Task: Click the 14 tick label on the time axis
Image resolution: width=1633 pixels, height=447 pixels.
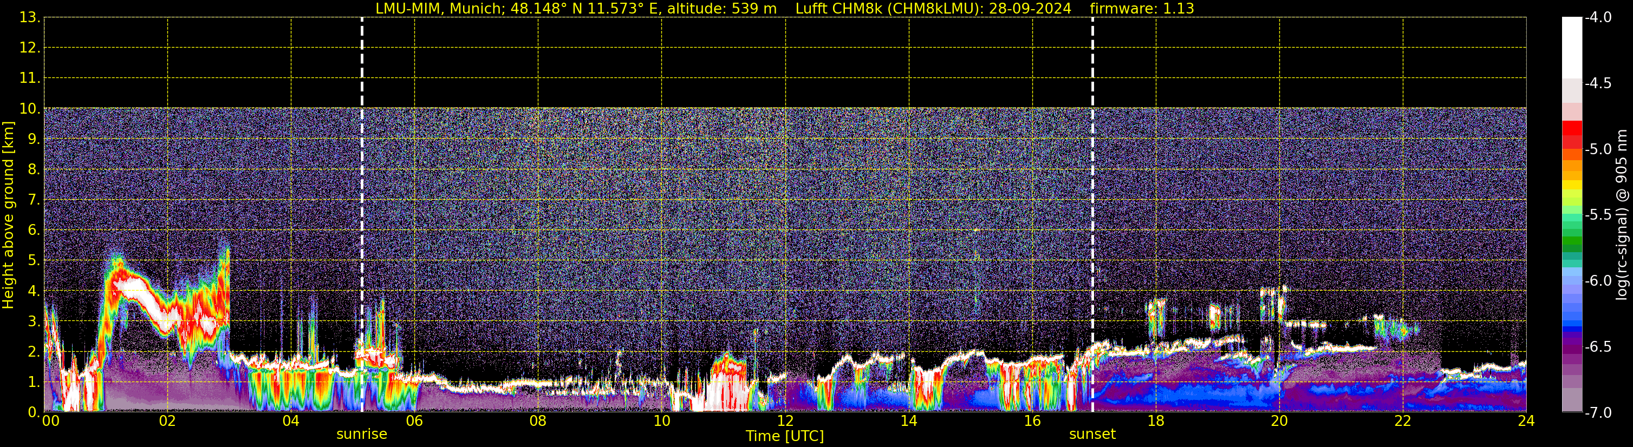Action: 909,421
